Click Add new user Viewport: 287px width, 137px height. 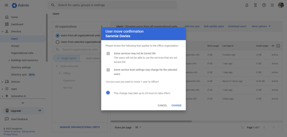[x=192, y=26]
